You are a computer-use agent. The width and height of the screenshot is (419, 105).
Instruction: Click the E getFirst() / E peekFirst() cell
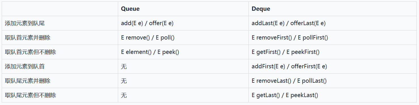tap(333, 52)
